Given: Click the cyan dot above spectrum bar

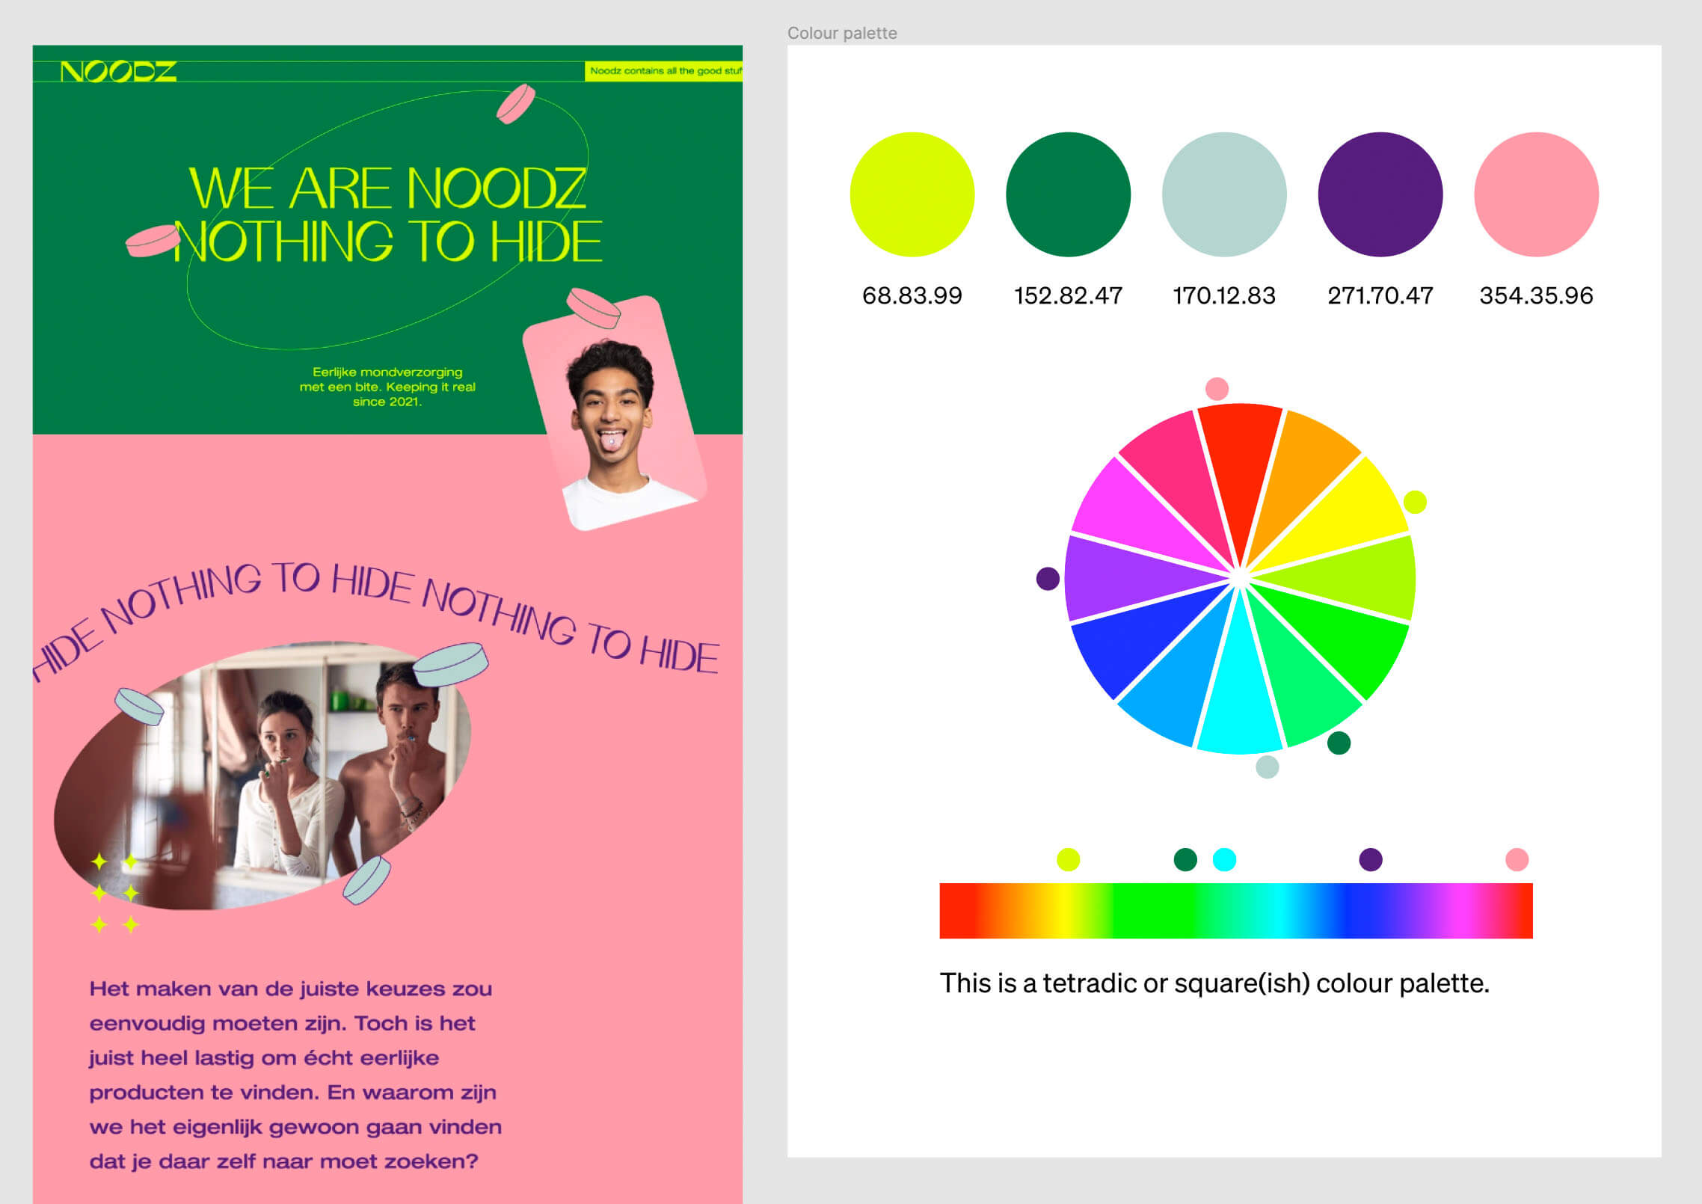Looking at the screenshot, I should click(1224, 859).
